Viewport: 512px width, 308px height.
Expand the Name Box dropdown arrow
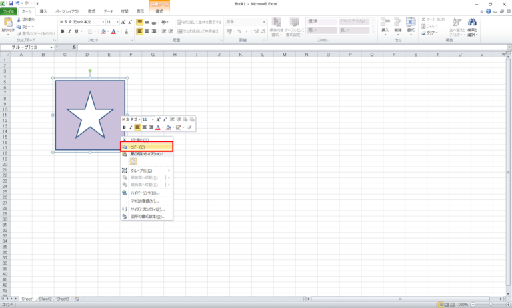pos(51,47)
